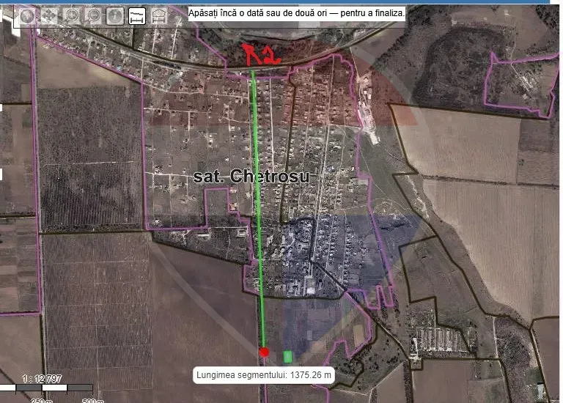Select the measure area tool

point(158,16)
